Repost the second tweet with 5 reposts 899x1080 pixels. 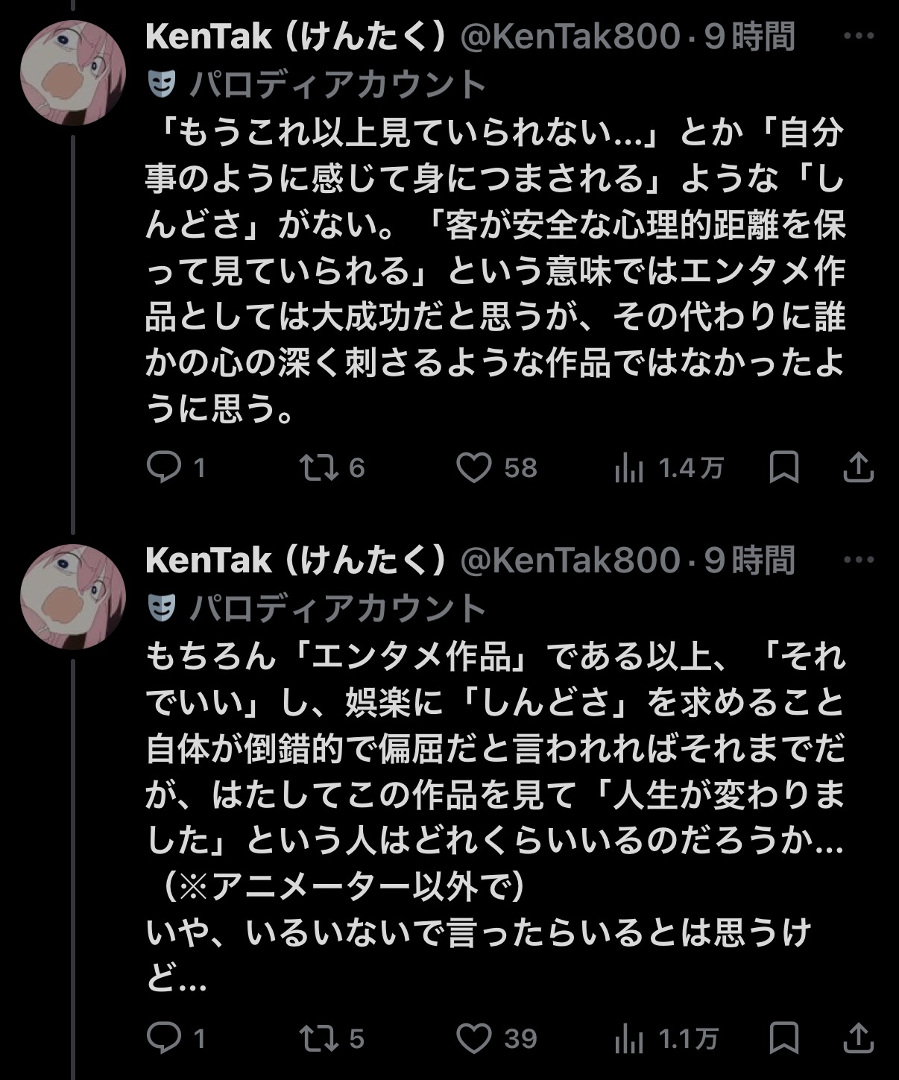(319, 1038)
